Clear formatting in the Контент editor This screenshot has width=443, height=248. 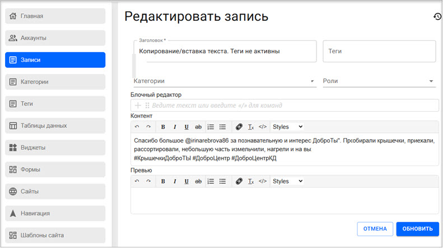(x=251, y=127)
